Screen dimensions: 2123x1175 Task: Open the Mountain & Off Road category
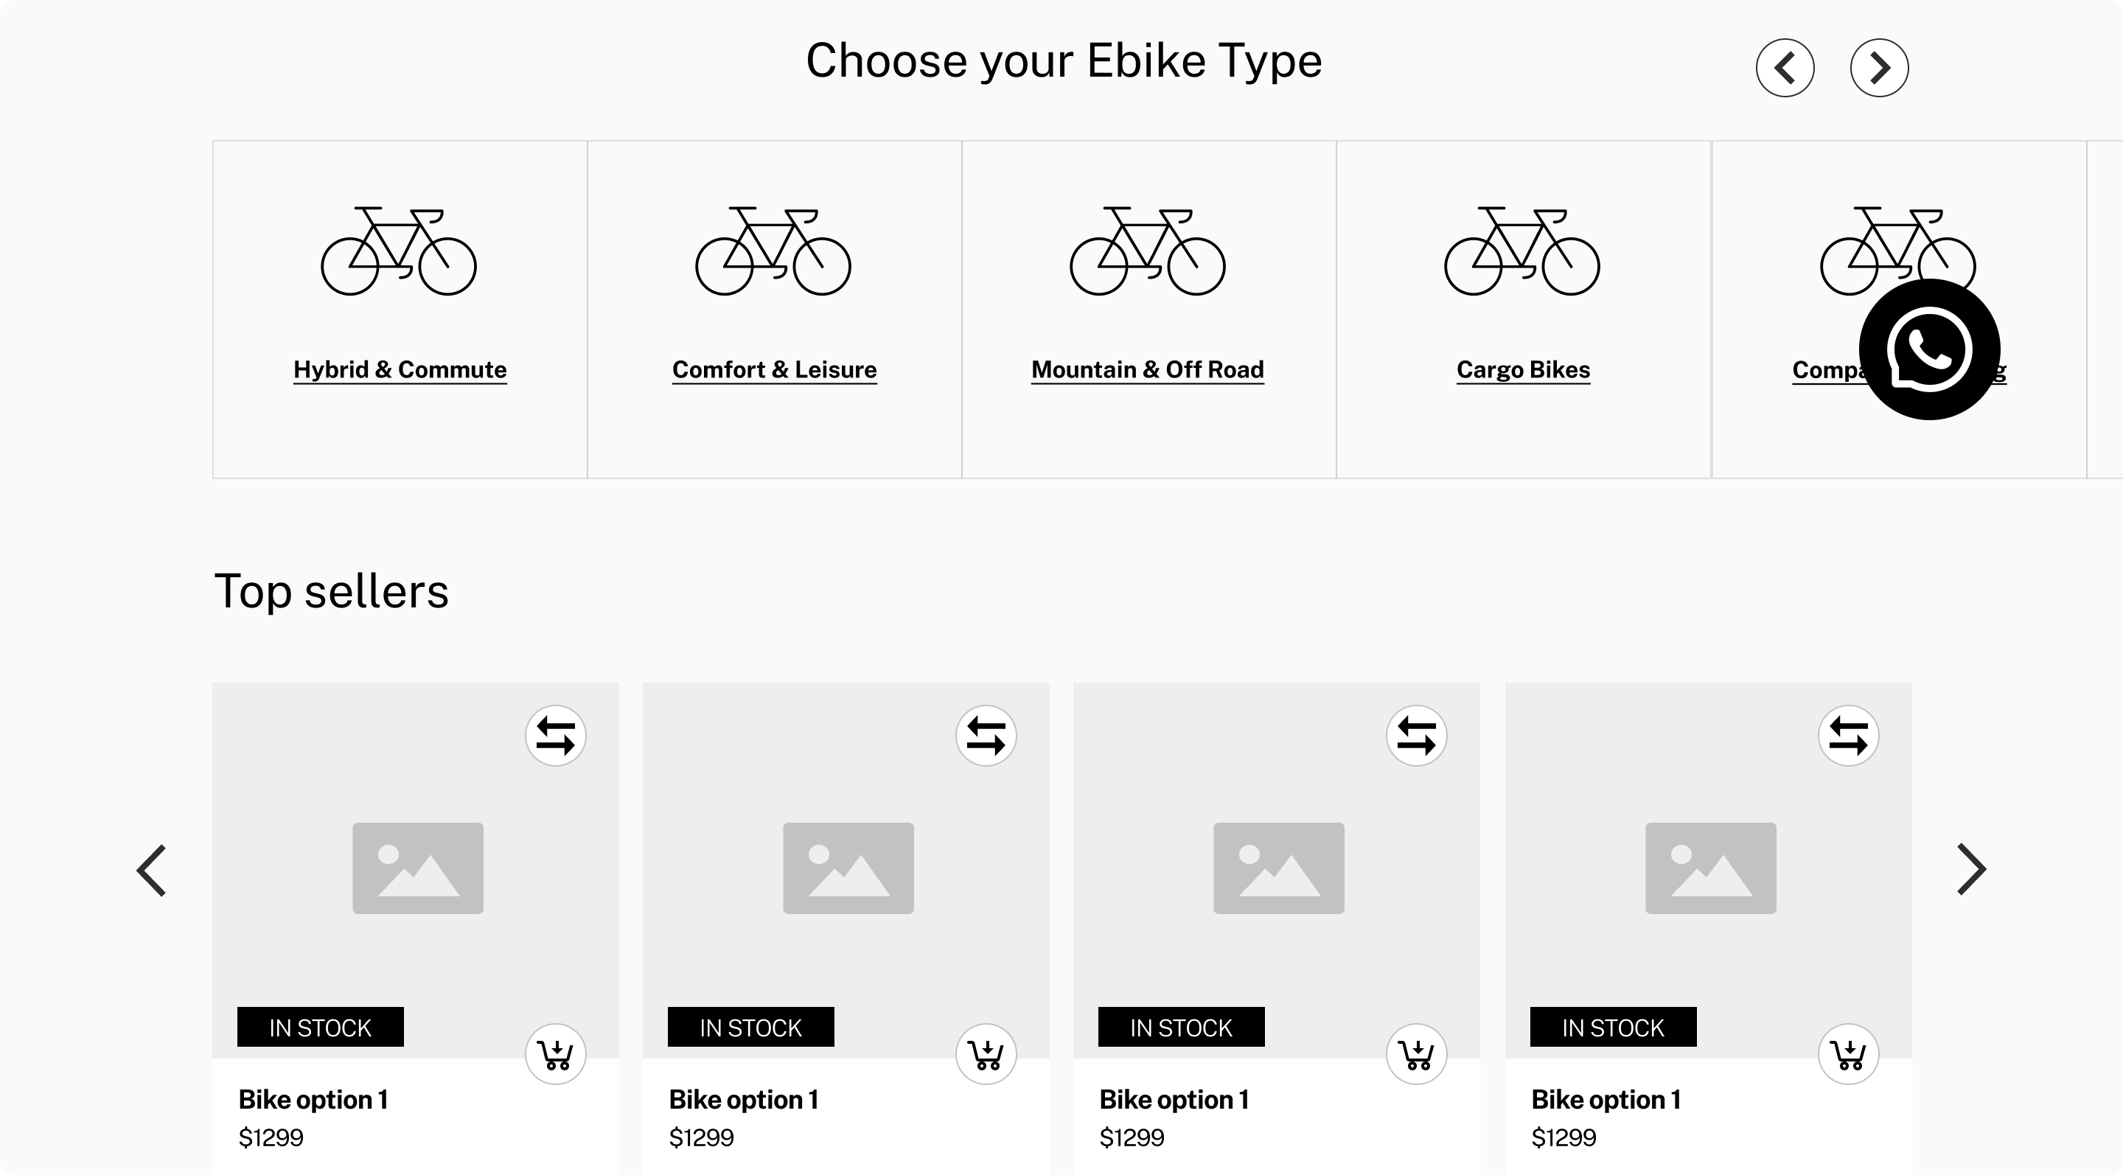coord(1147,370)
